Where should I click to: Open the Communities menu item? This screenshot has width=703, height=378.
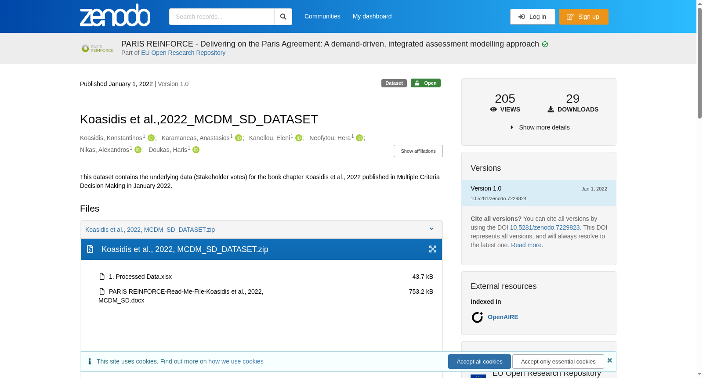[323, 16]
